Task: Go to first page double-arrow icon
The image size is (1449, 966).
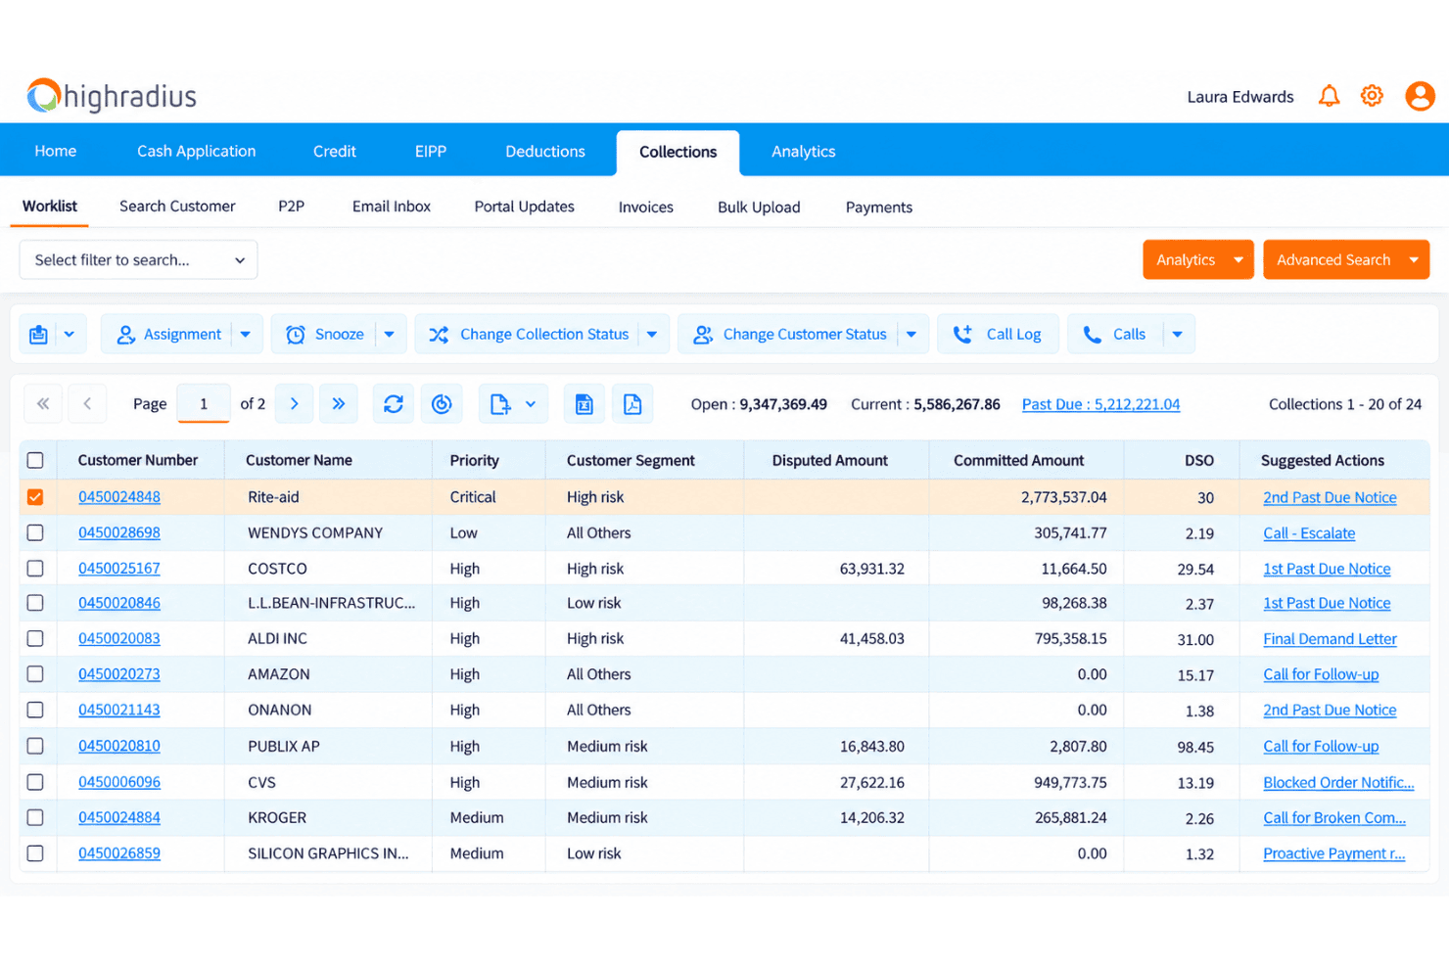Action: tap(43, 403)
